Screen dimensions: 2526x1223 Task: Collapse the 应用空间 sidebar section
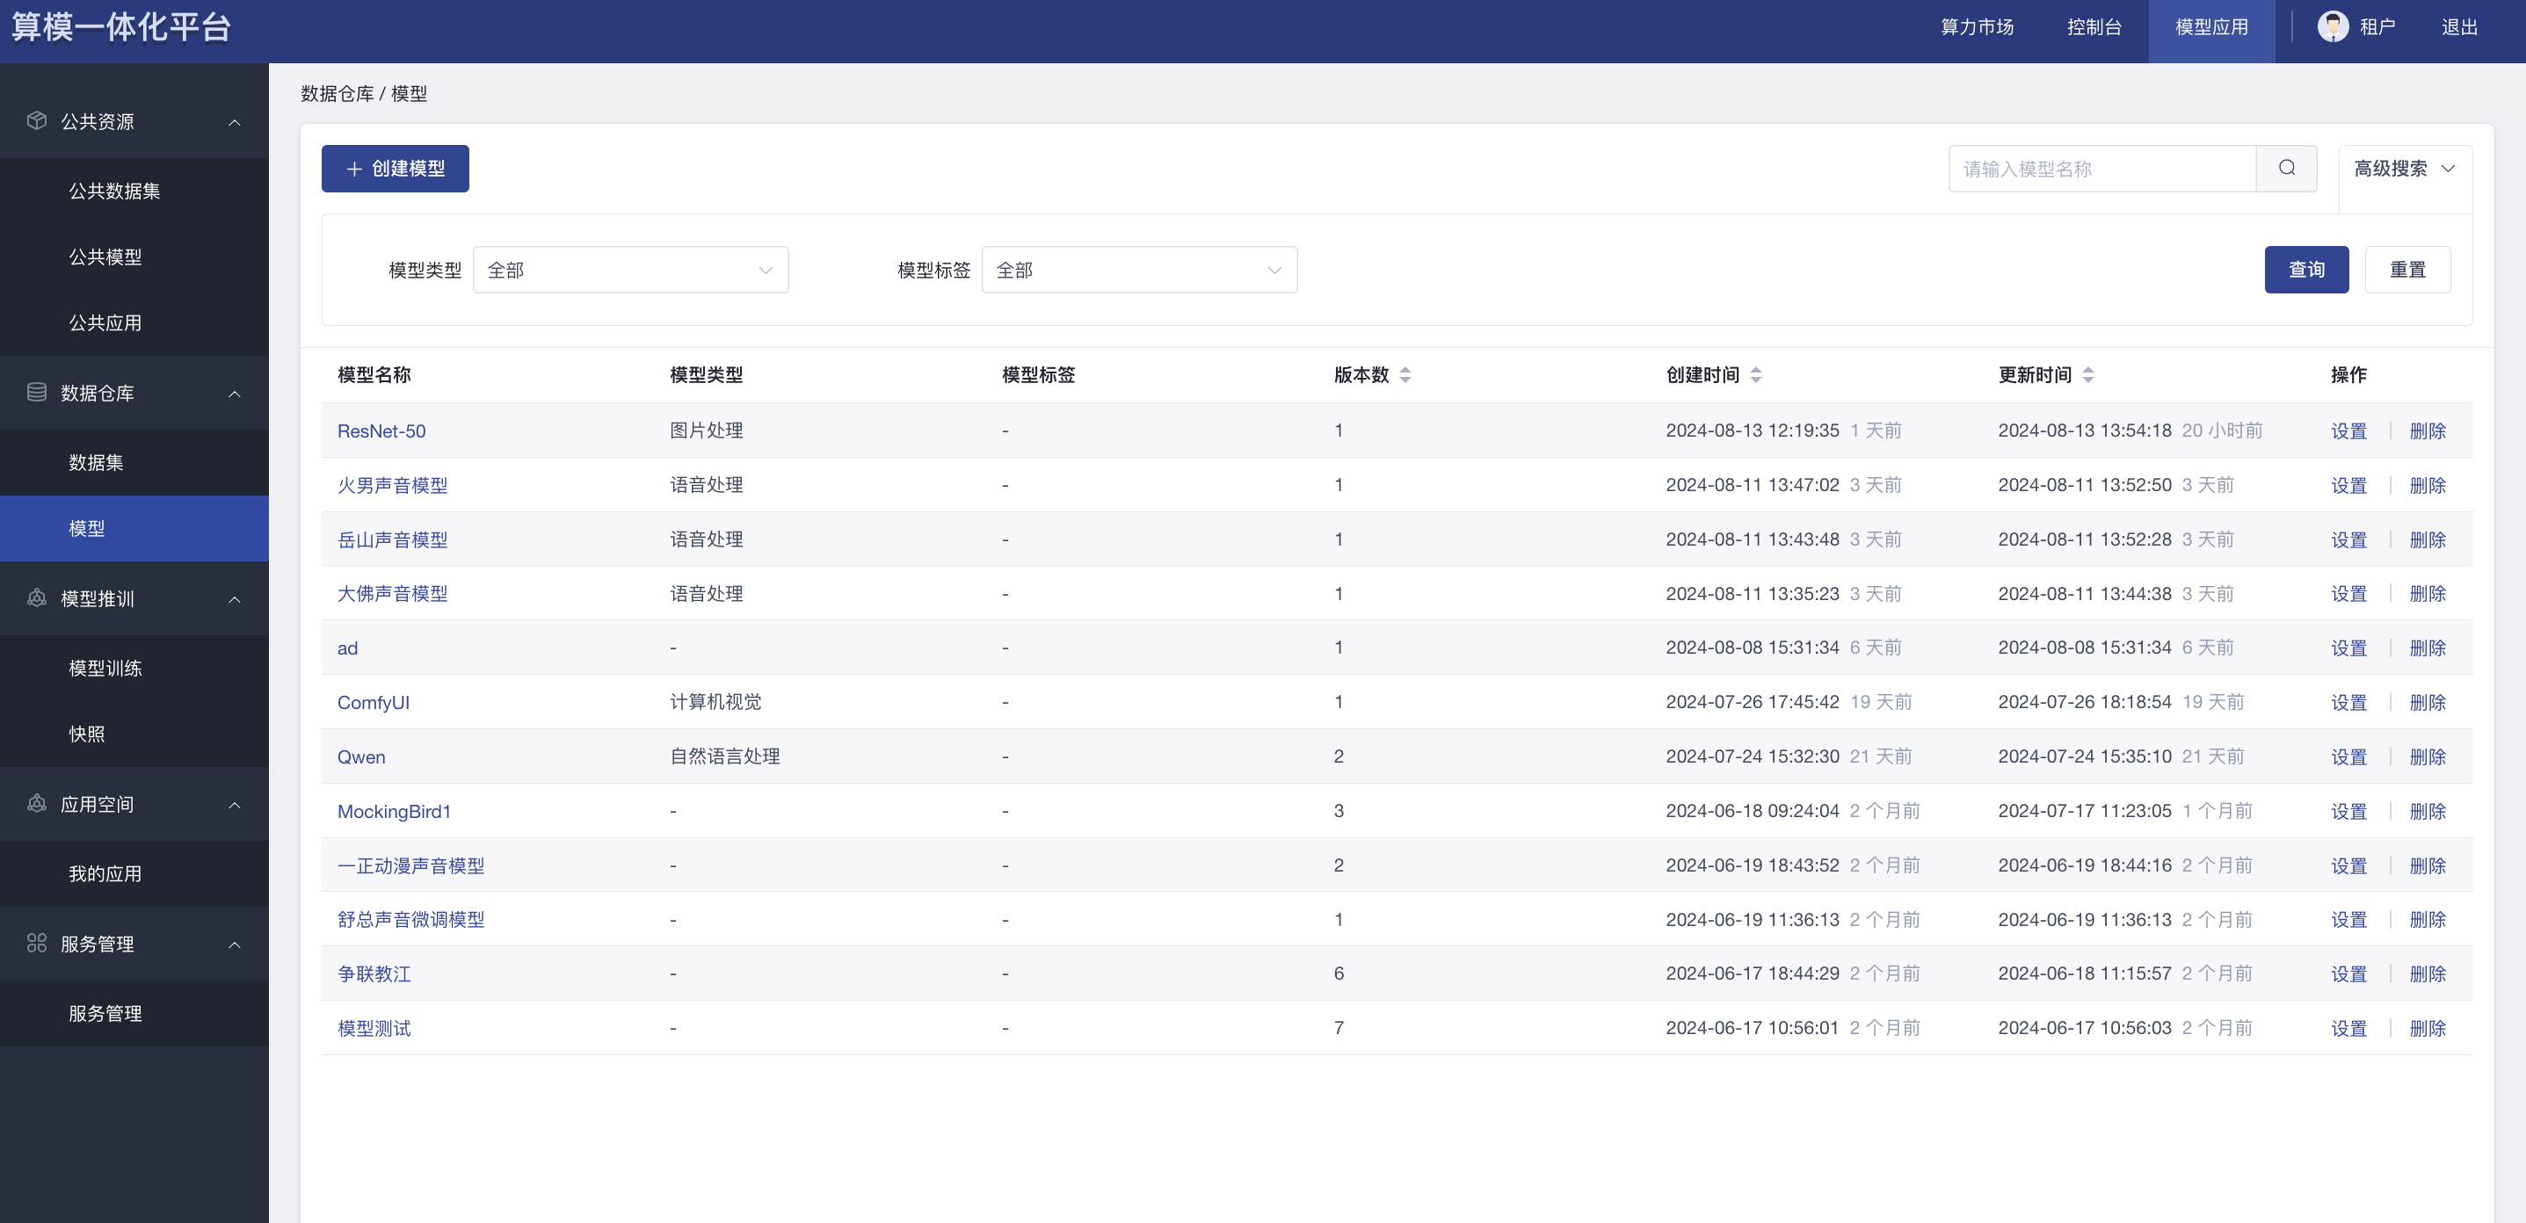235,805
